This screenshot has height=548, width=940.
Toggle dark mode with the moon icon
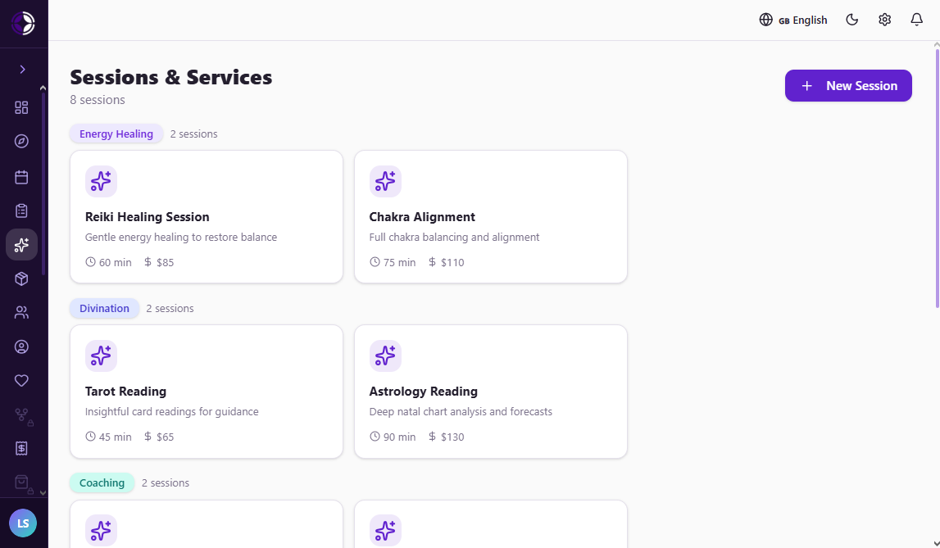click(851, 20)
